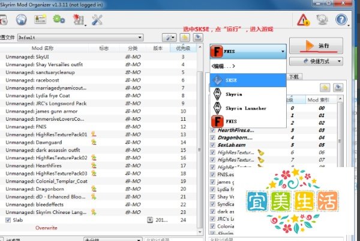Toggle the Slab mod checkbox

8,220
